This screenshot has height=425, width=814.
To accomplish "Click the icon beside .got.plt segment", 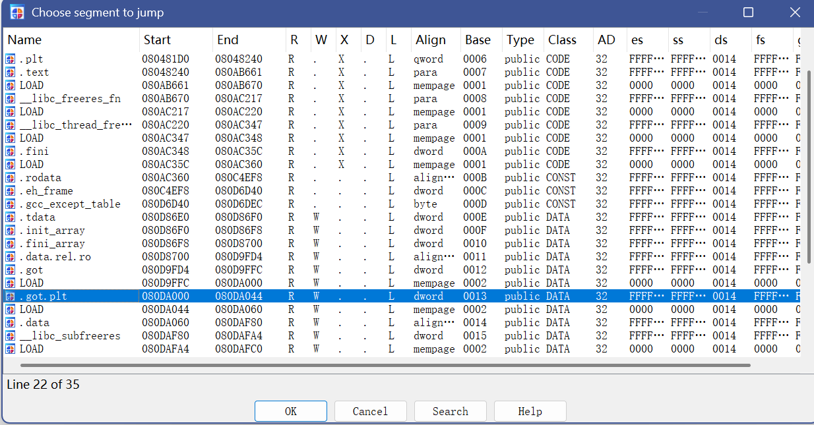I will [11, 297].
